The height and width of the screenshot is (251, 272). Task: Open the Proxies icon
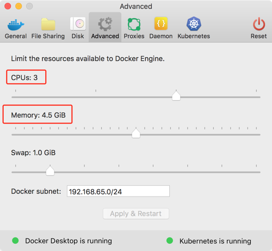point(134,24)
